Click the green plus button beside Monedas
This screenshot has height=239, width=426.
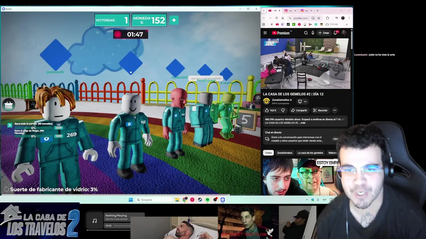(x=174, y=20)
